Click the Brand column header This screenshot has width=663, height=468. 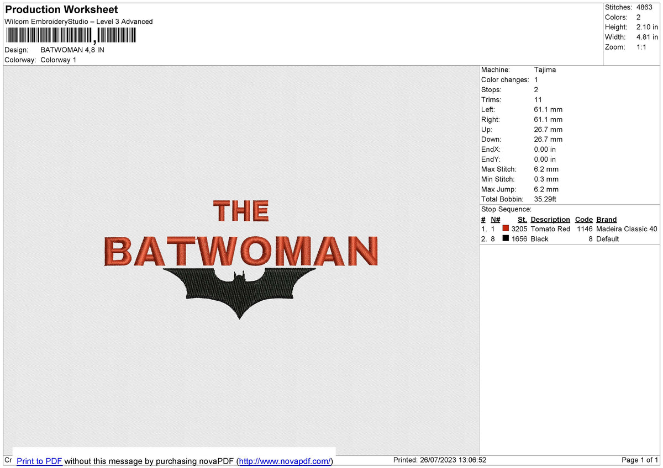click(606, 219)
